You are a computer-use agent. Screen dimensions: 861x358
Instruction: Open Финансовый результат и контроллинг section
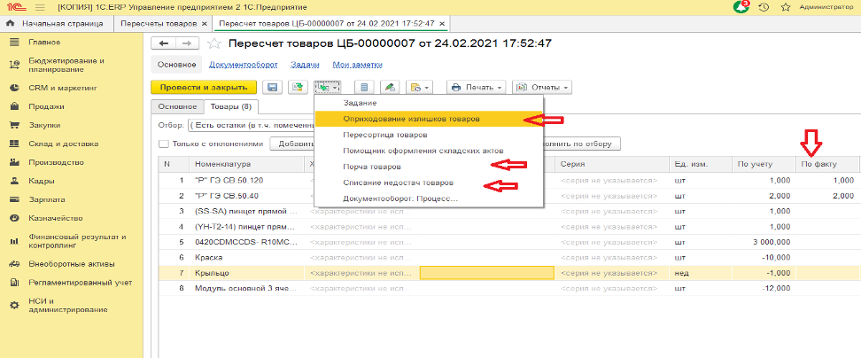pos(77,241)
